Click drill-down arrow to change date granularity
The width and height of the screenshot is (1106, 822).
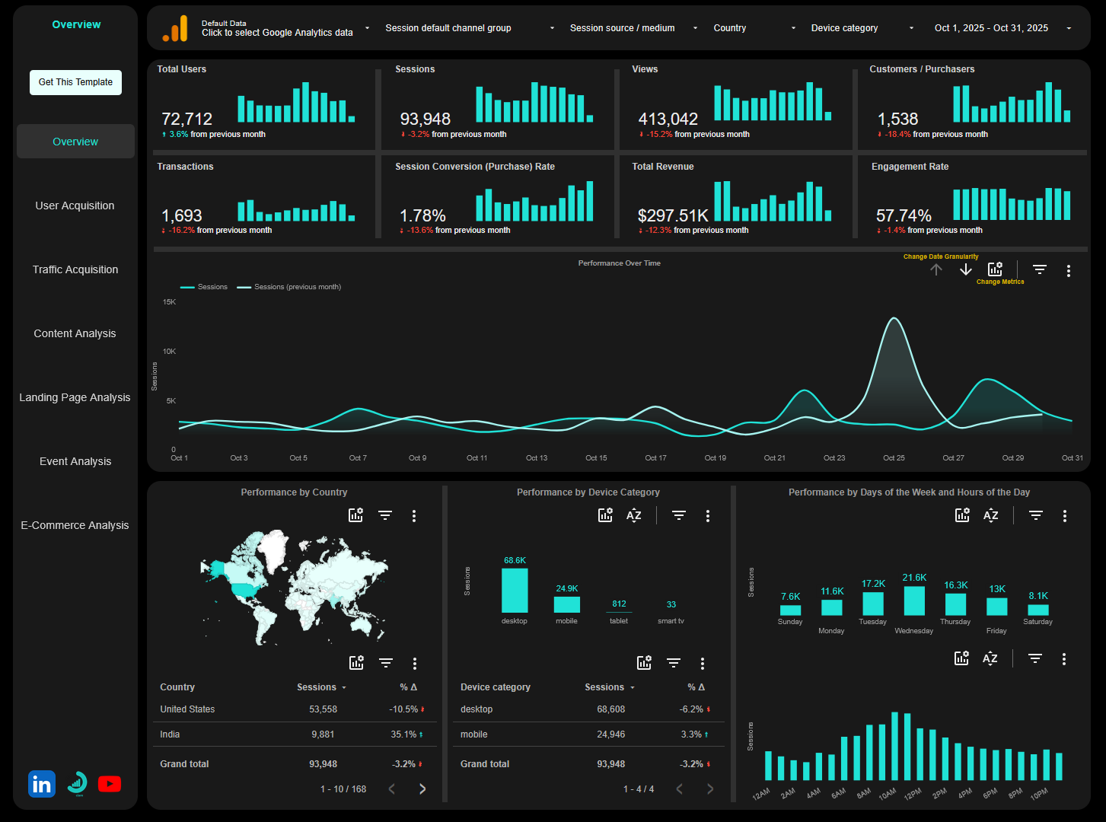pos(966,269)
